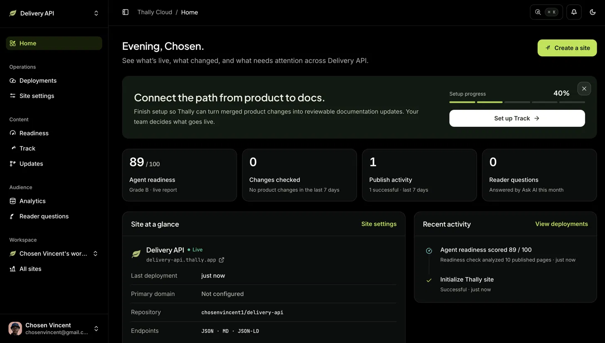
Task: Click Set up Track button
Action: coord(517,118)
